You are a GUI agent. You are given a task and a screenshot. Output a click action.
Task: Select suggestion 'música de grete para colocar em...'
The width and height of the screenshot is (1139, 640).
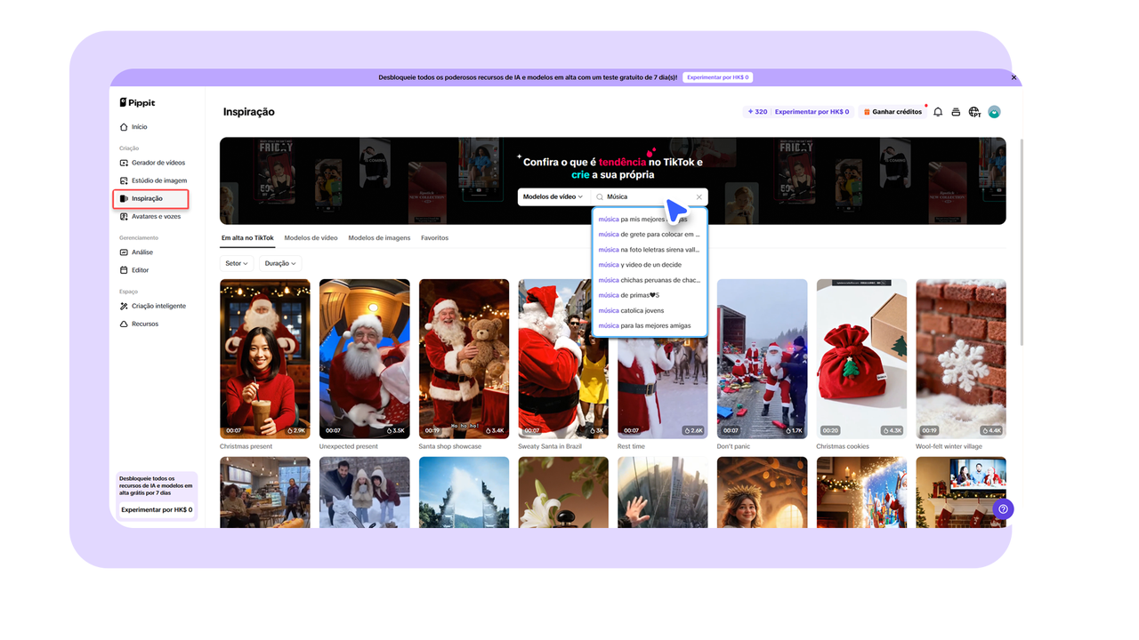click(x=650, y=235)
